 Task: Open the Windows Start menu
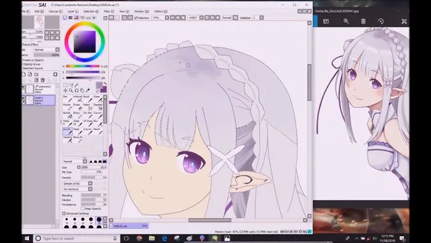point(27,238)
